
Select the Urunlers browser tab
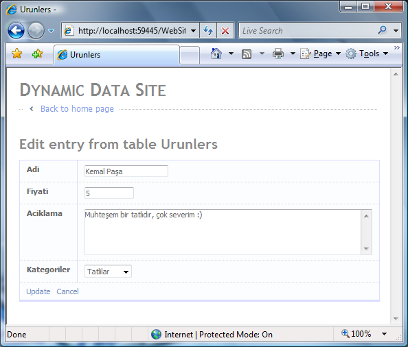point(117,55)
